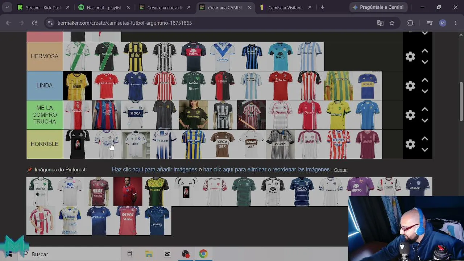The height and width of the screenshot is (261, 464).
Task: Open the recording app on the taskbar
Action: coord(185,254)
